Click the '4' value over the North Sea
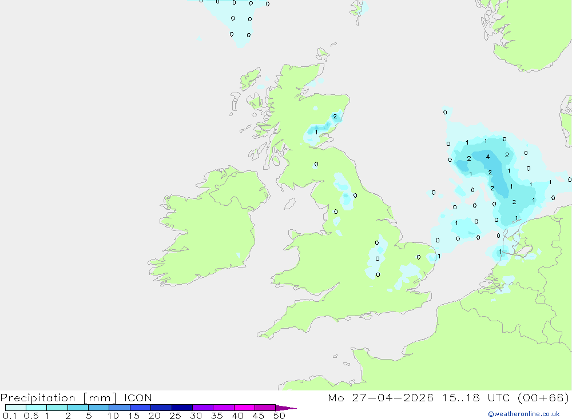 488,157
